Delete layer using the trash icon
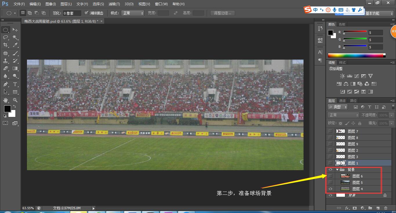 pyautogui.click(x=386, y=208)
